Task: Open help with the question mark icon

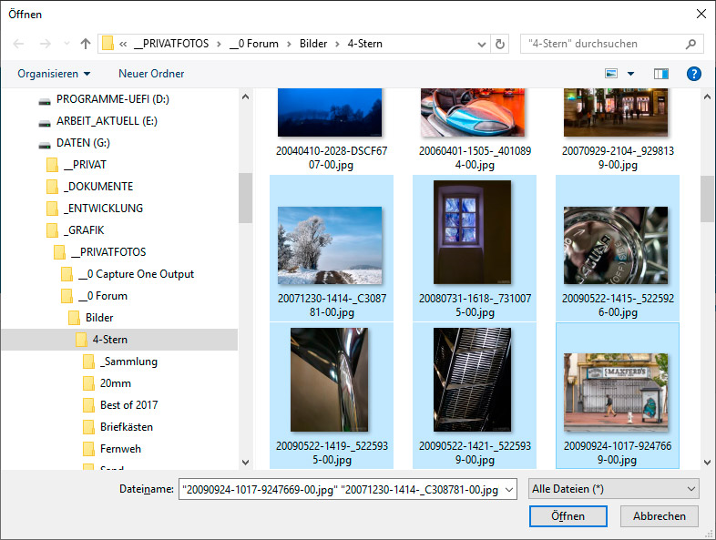Action: tap(693, 74)
